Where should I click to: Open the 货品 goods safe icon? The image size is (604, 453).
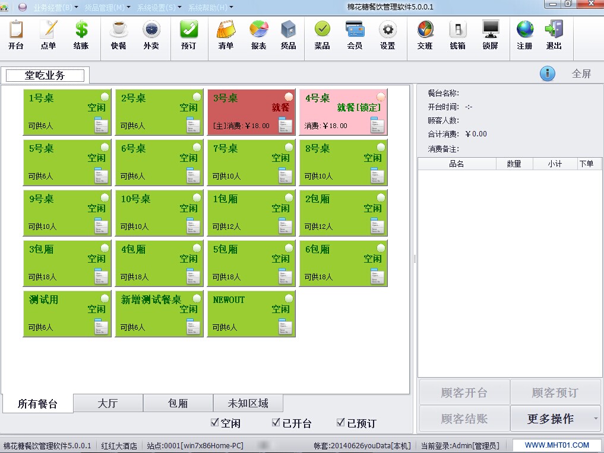coord(288,35)
